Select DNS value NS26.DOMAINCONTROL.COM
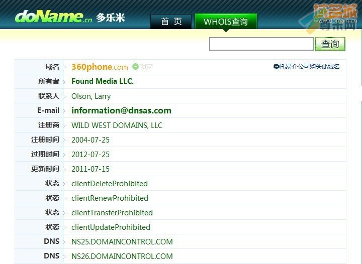 coord(122,256)
